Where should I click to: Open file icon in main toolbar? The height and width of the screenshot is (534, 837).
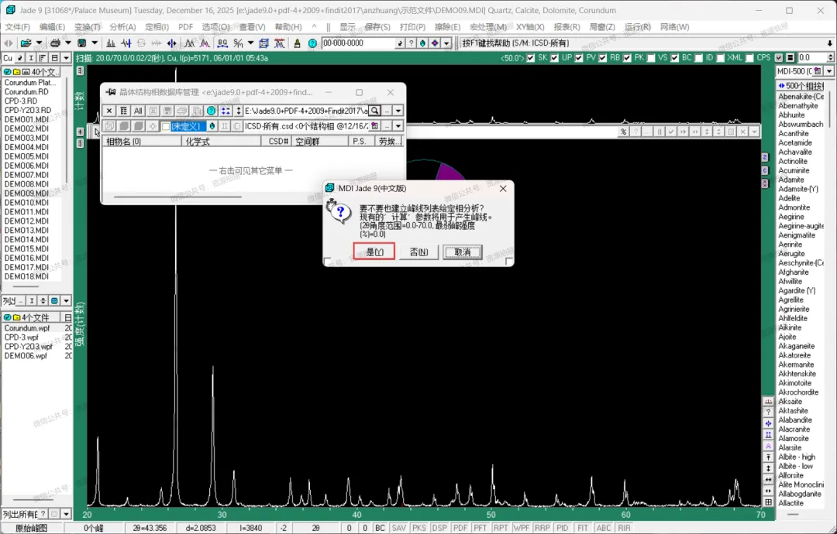click(25, 43)
